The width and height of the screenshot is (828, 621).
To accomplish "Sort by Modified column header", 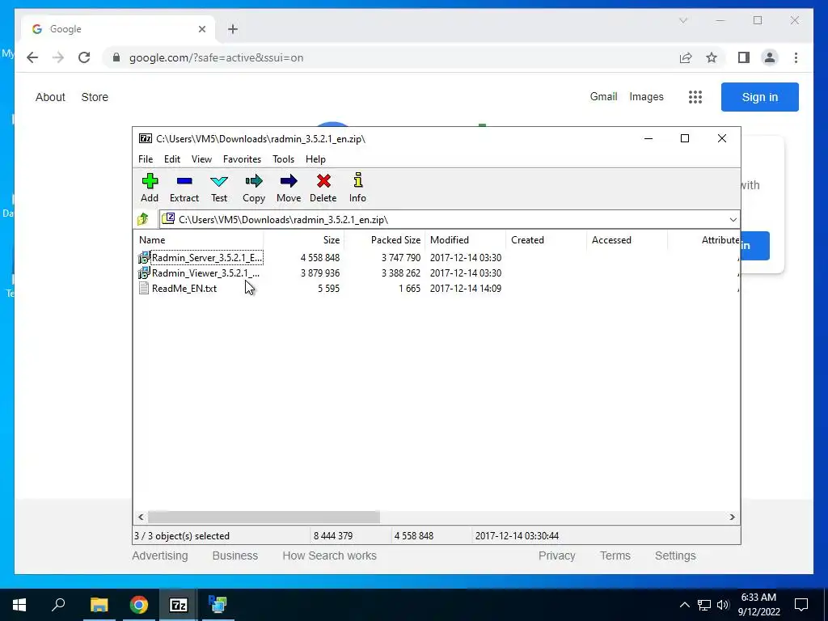I will pyautogui.click(x=466, y=239).
